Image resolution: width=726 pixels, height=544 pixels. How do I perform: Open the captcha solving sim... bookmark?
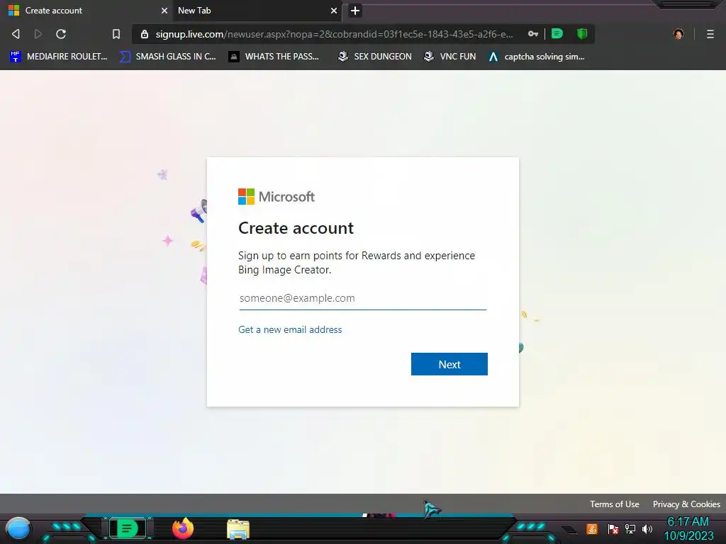[537, 57]
